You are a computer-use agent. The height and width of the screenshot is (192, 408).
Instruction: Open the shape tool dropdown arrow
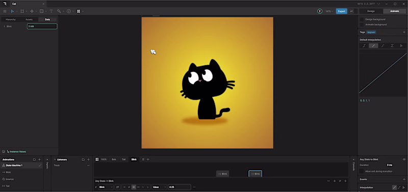tap(45, 11)
